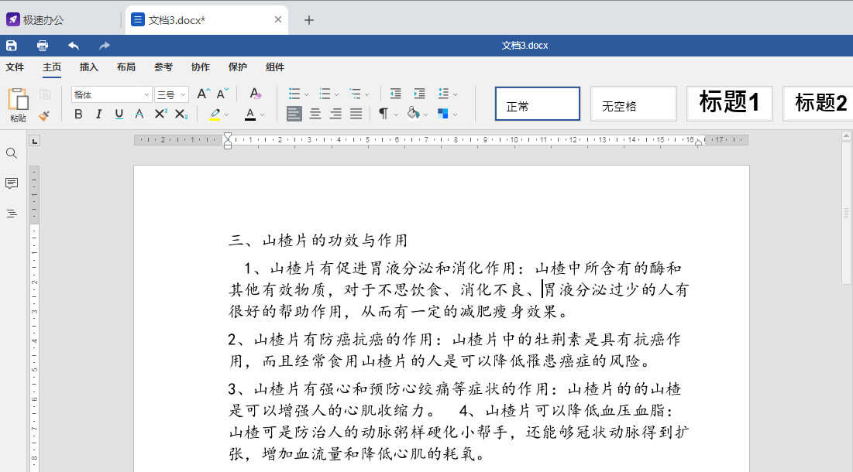Apply the 无空格 style
Image resolution: width=853 pixels, height=472 pixels.
(633, 104)
